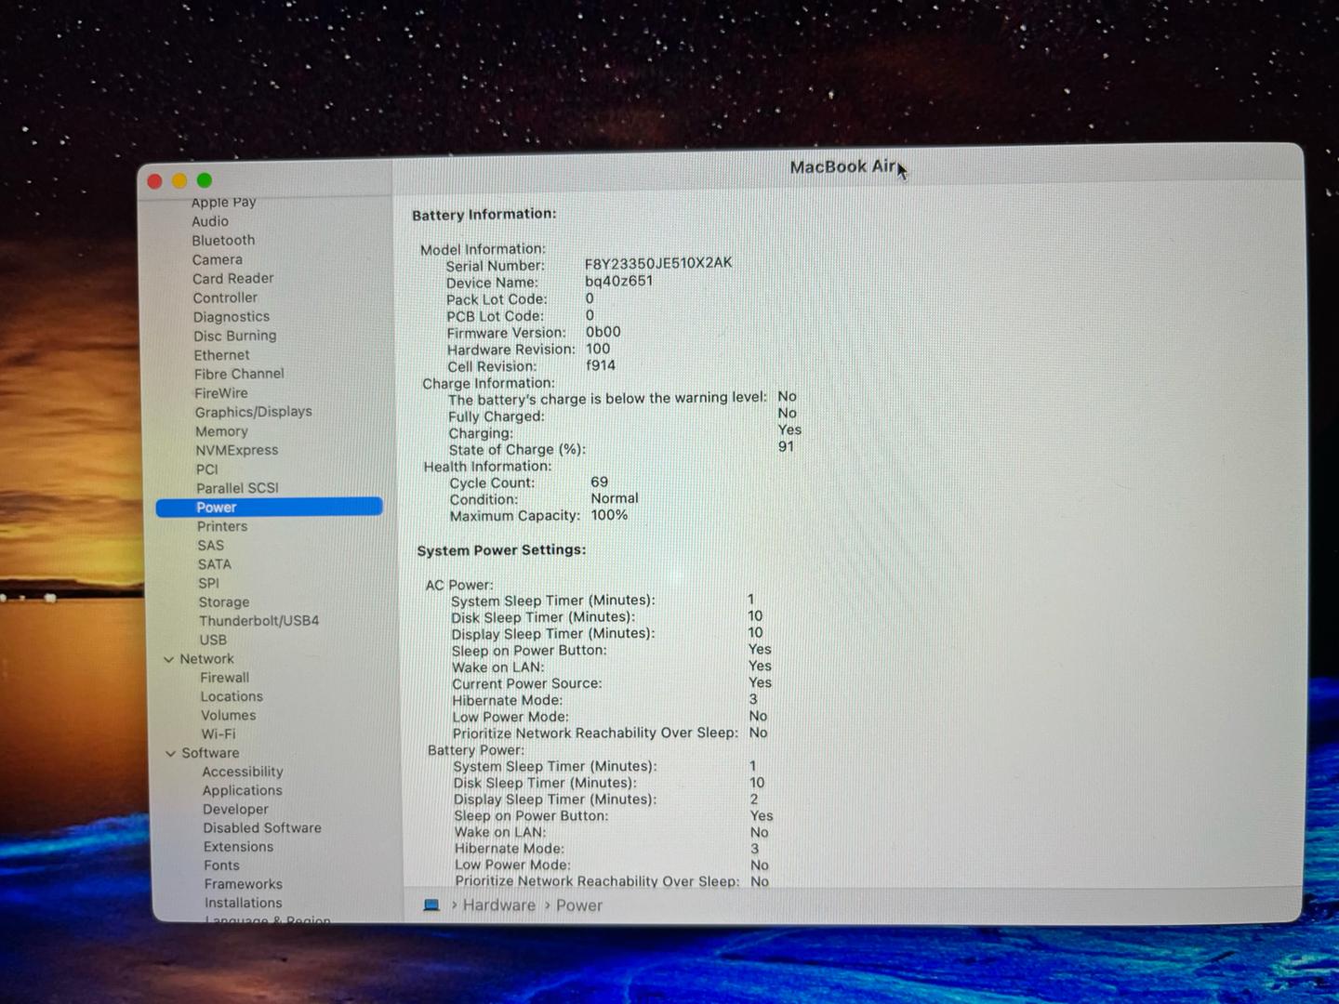Screen dimensions: 1339x1004
Task: Open Accessibility under Software
Action: click(x=243, y=772)
